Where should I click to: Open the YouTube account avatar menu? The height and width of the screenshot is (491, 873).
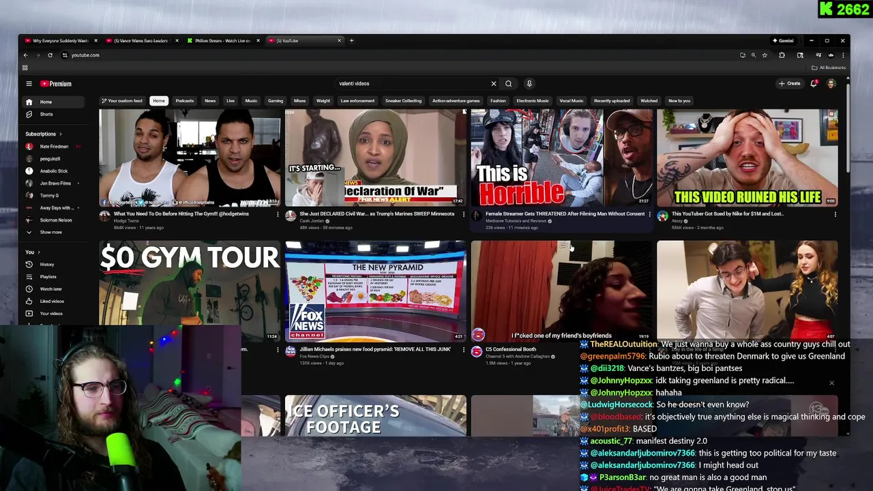pos(831,84)
